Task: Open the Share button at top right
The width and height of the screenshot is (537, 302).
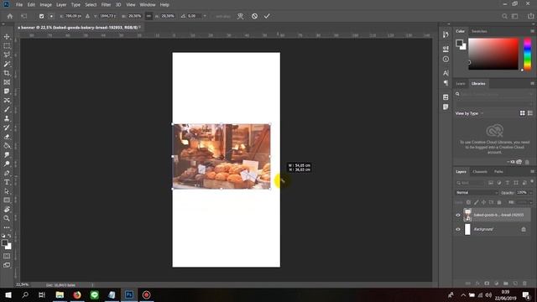Action: coord(530,16)
